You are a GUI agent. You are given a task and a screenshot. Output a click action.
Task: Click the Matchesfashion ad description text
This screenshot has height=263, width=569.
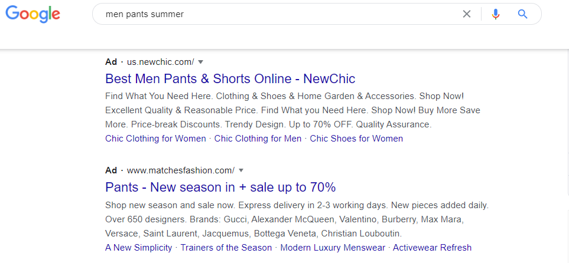(x=297, y=219)
